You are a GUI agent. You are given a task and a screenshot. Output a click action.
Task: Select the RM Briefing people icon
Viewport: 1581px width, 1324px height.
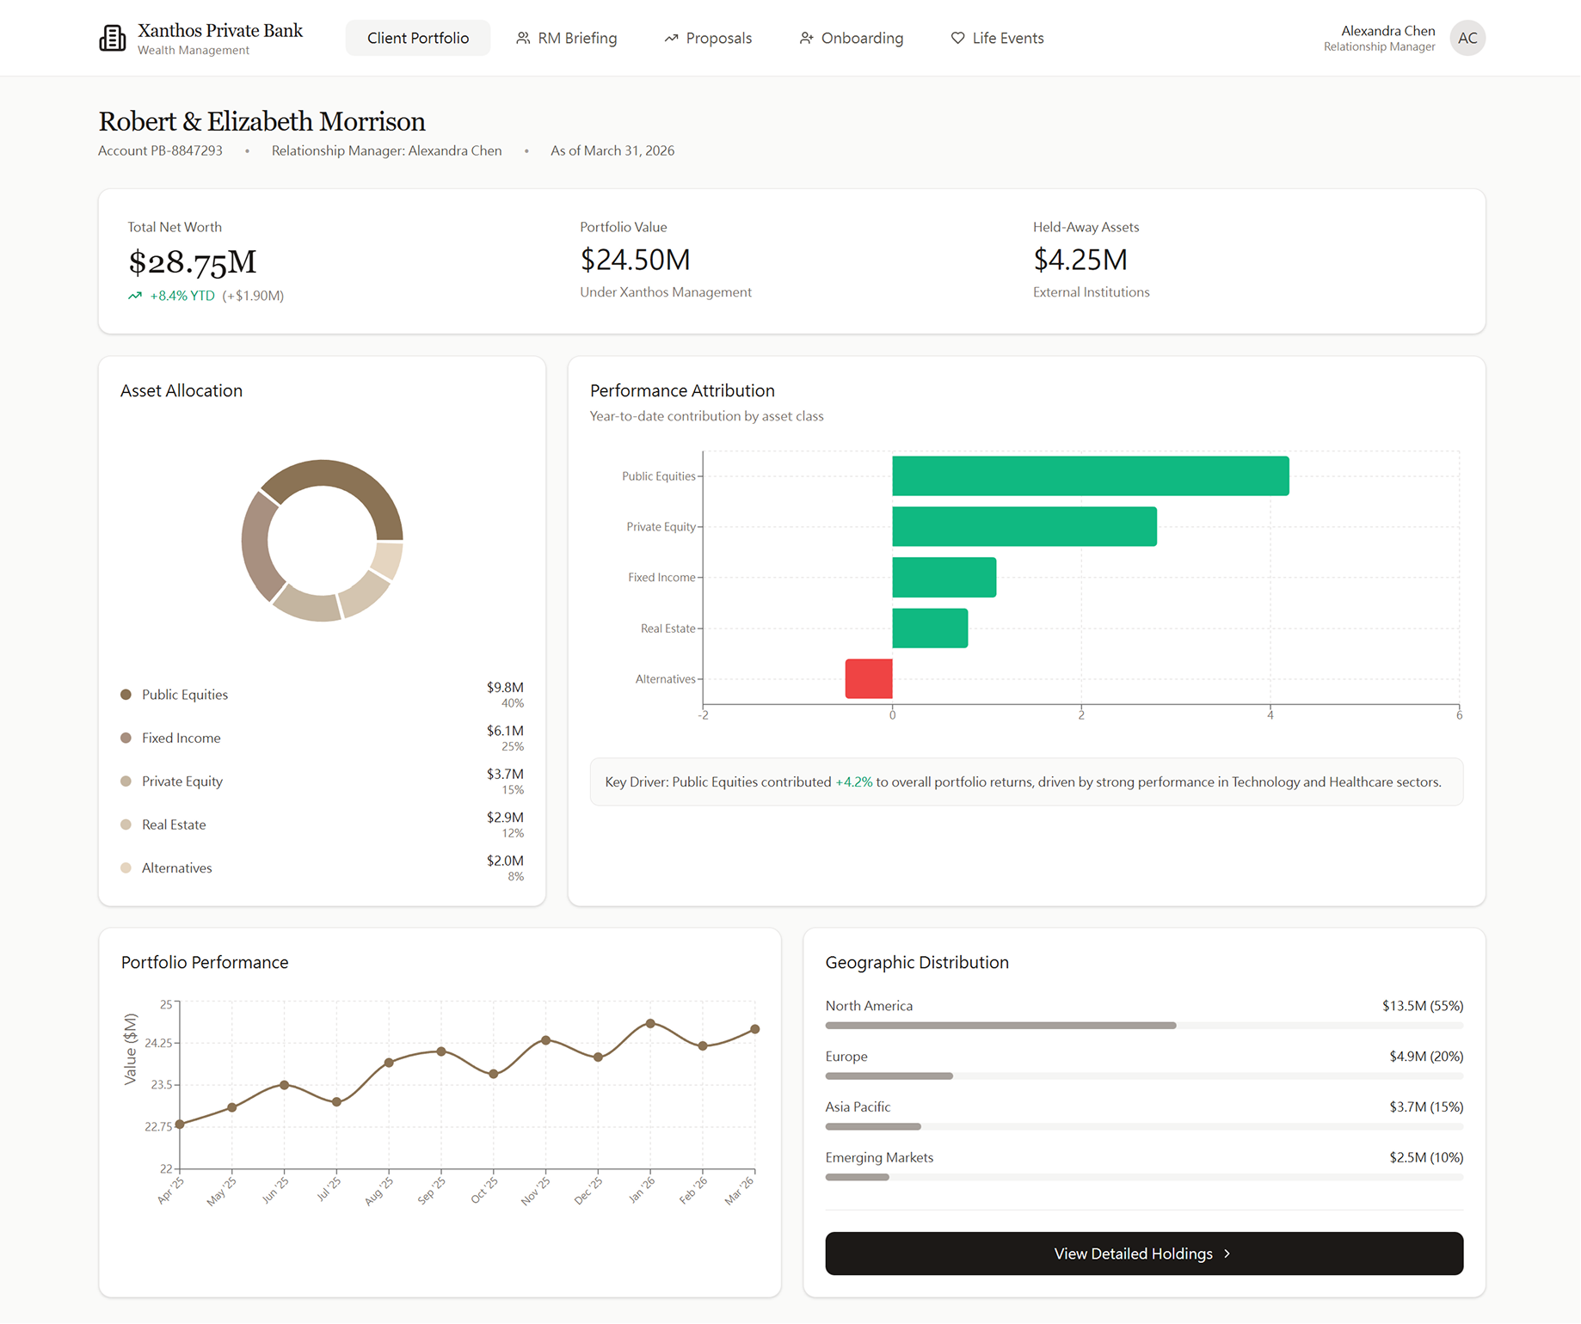click(523, 38)
